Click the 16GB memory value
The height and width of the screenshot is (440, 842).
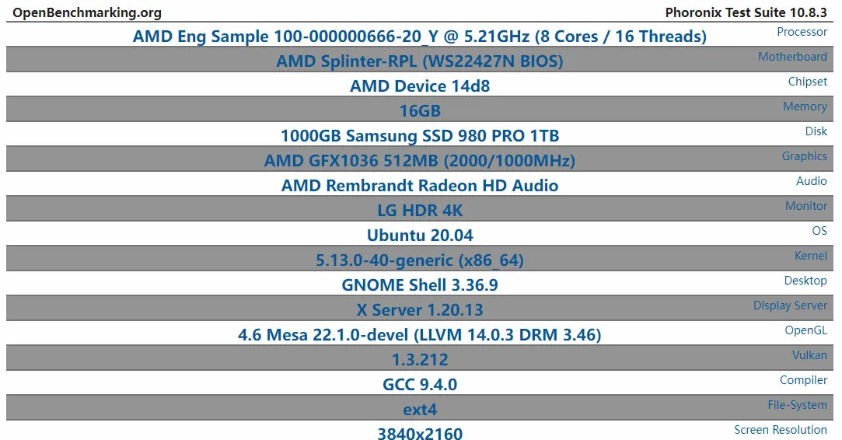click(419, 110)
